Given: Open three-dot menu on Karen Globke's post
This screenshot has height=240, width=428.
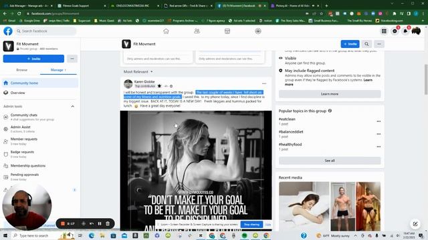Looking at the screenshot, I should pos(264,83).
